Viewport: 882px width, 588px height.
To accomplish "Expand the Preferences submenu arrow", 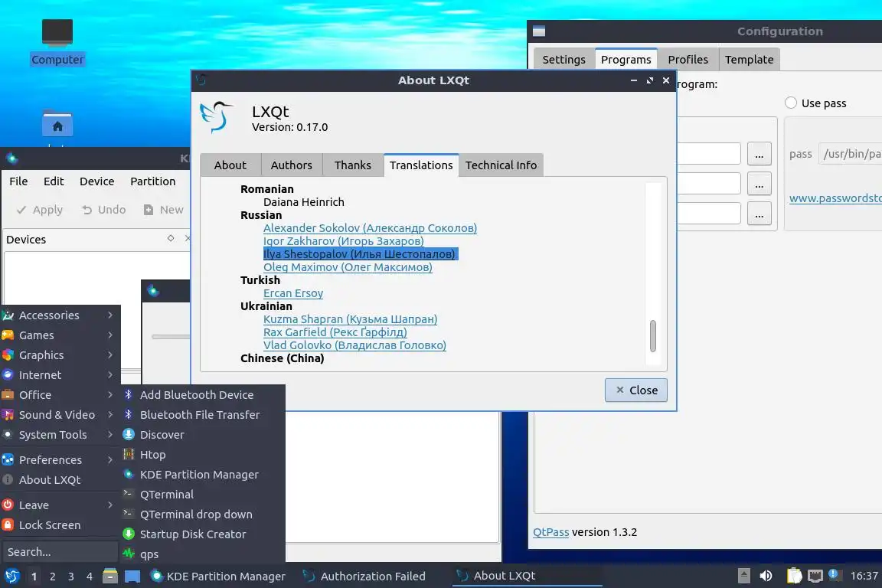I will (x=110, y=459).
